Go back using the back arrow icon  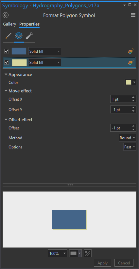(x=6, y=15)
